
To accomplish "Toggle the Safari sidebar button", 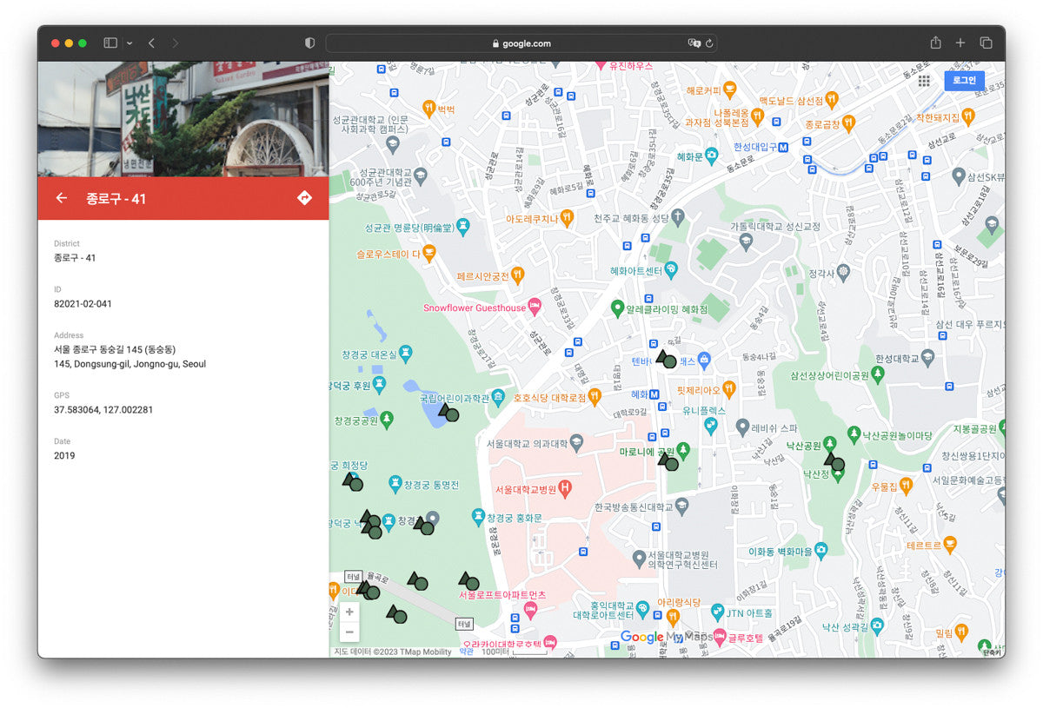I will point(110,43).
